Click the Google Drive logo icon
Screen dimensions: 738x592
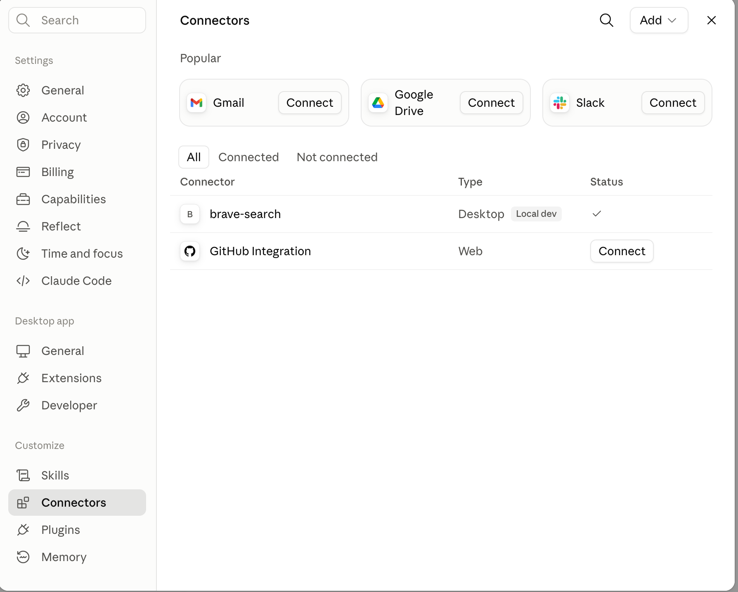click(x=378, y=103)
